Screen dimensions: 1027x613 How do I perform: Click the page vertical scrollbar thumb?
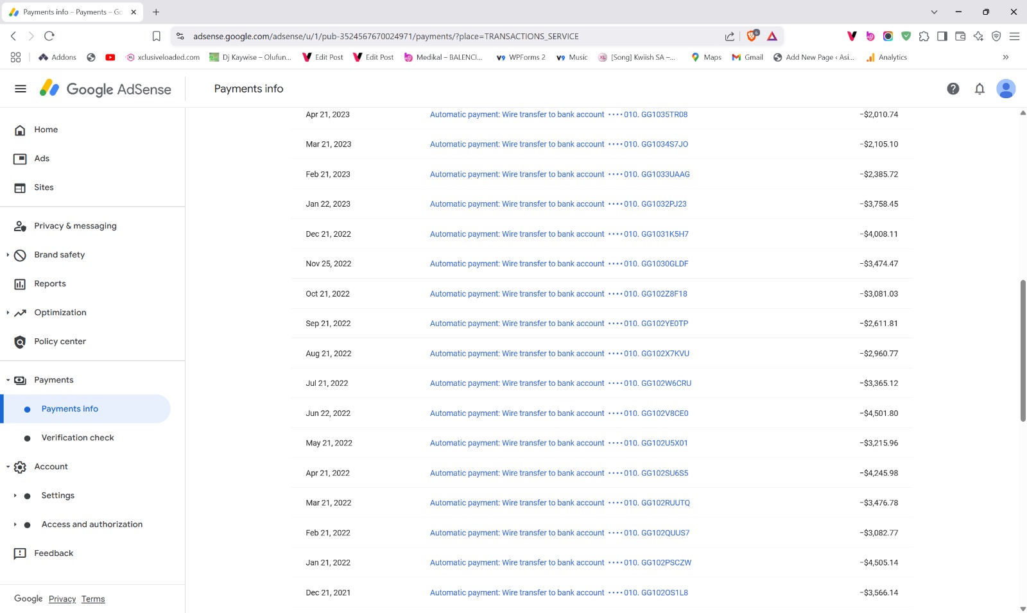point(1023,350)
